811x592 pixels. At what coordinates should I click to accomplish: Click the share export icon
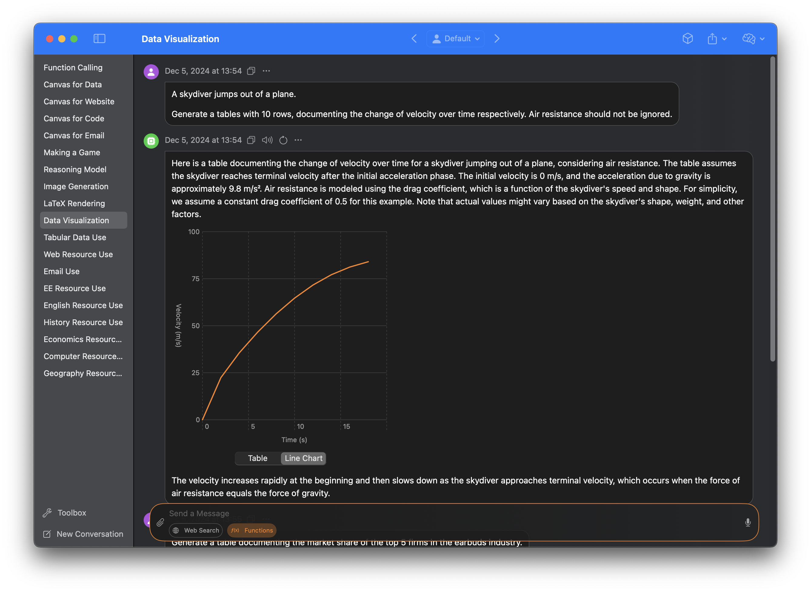coord(712,39)
